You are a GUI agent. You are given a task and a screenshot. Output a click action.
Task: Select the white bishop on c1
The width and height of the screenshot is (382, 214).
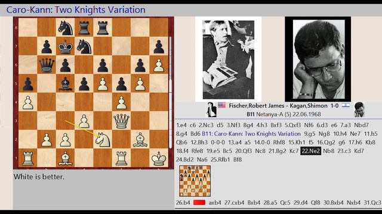coord(65,158)
